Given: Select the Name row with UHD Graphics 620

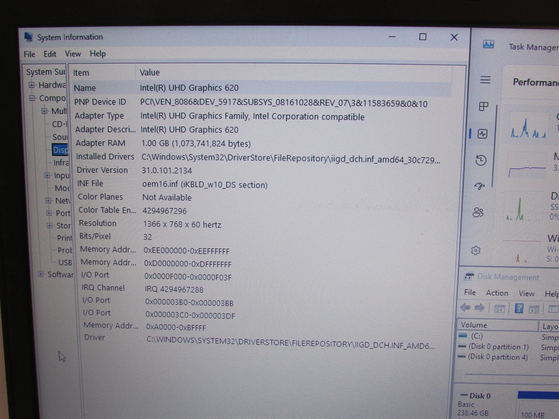Looking at the screenshot, I should pyautogui.click(x=262, y=88).
